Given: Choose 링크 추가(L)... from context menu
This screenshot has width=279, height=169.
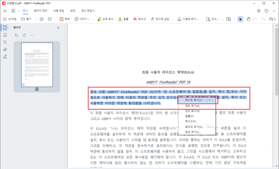Looking at the screenshot, I should pos(197,132).
